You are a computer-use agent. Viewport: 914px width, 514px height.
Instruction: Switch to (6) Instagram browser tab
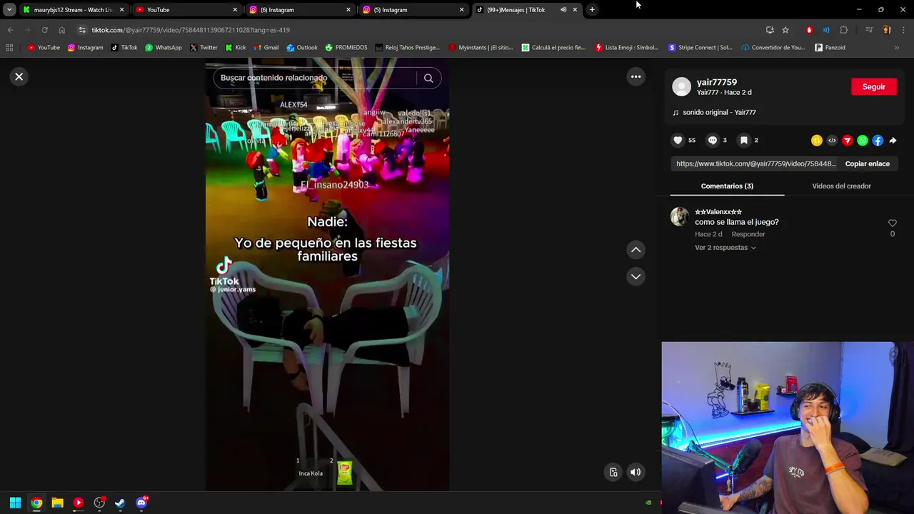coord(301,10)
